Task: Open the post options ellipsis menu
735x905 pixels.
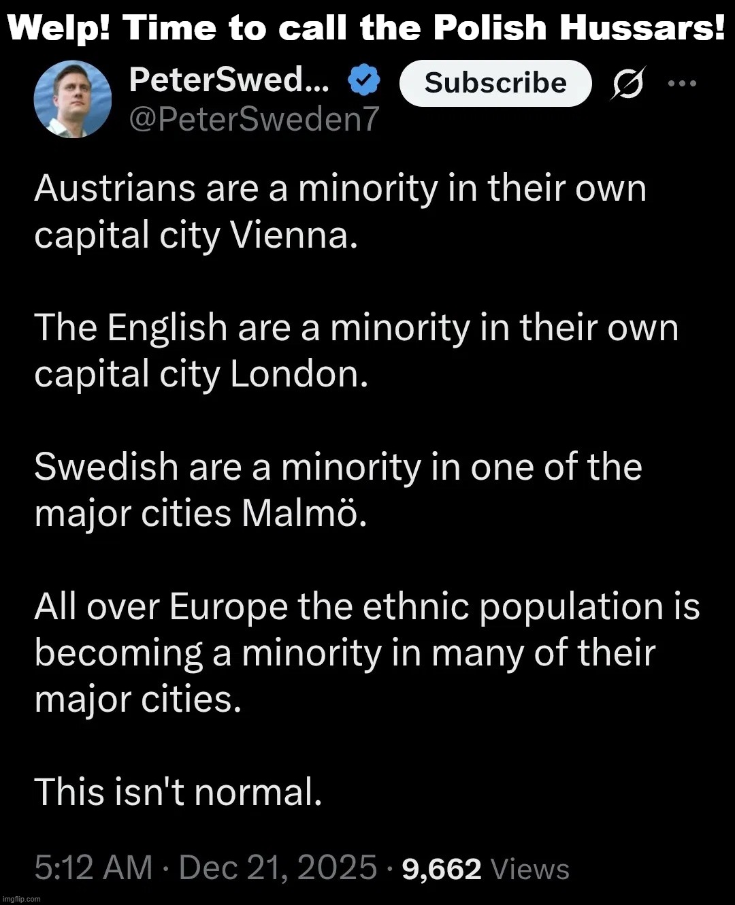Action: (x=683, y=83)
